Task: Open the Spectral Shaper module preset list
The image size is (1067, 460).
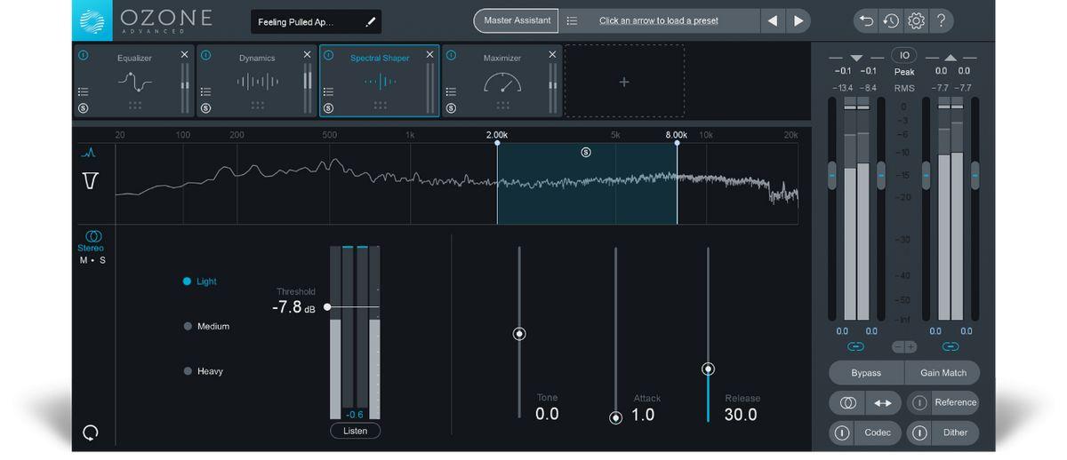Action: (x=328, y=91)
